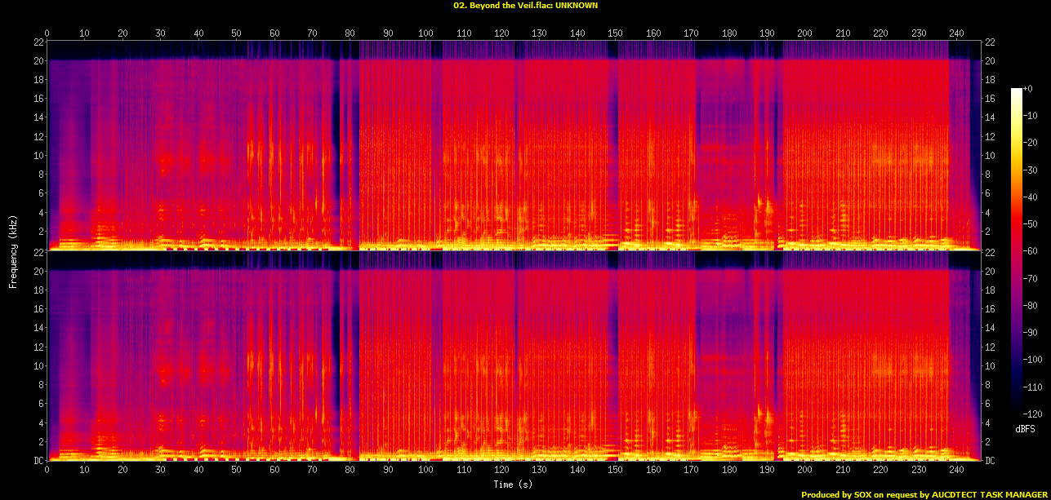Click the "-120" value on the dBFS scale

[1034, 413]
